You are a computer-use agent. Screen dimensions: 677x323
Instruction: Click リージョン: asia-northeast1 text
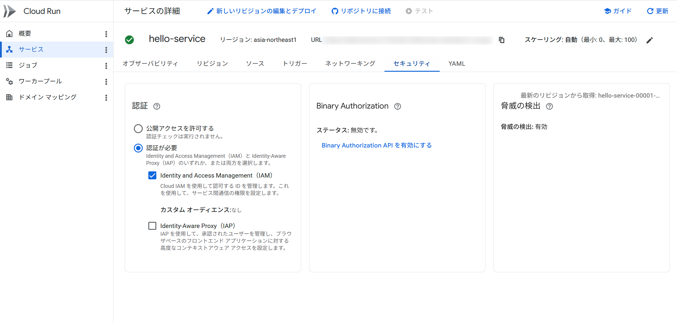(x=258, y=40)
